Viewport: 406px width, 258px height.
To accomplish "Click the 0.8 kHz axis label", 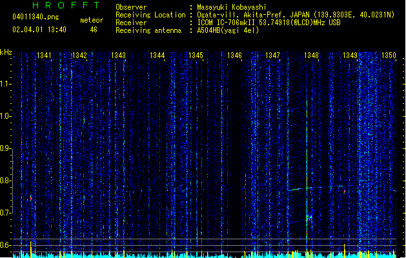I will tap(5, 181).
